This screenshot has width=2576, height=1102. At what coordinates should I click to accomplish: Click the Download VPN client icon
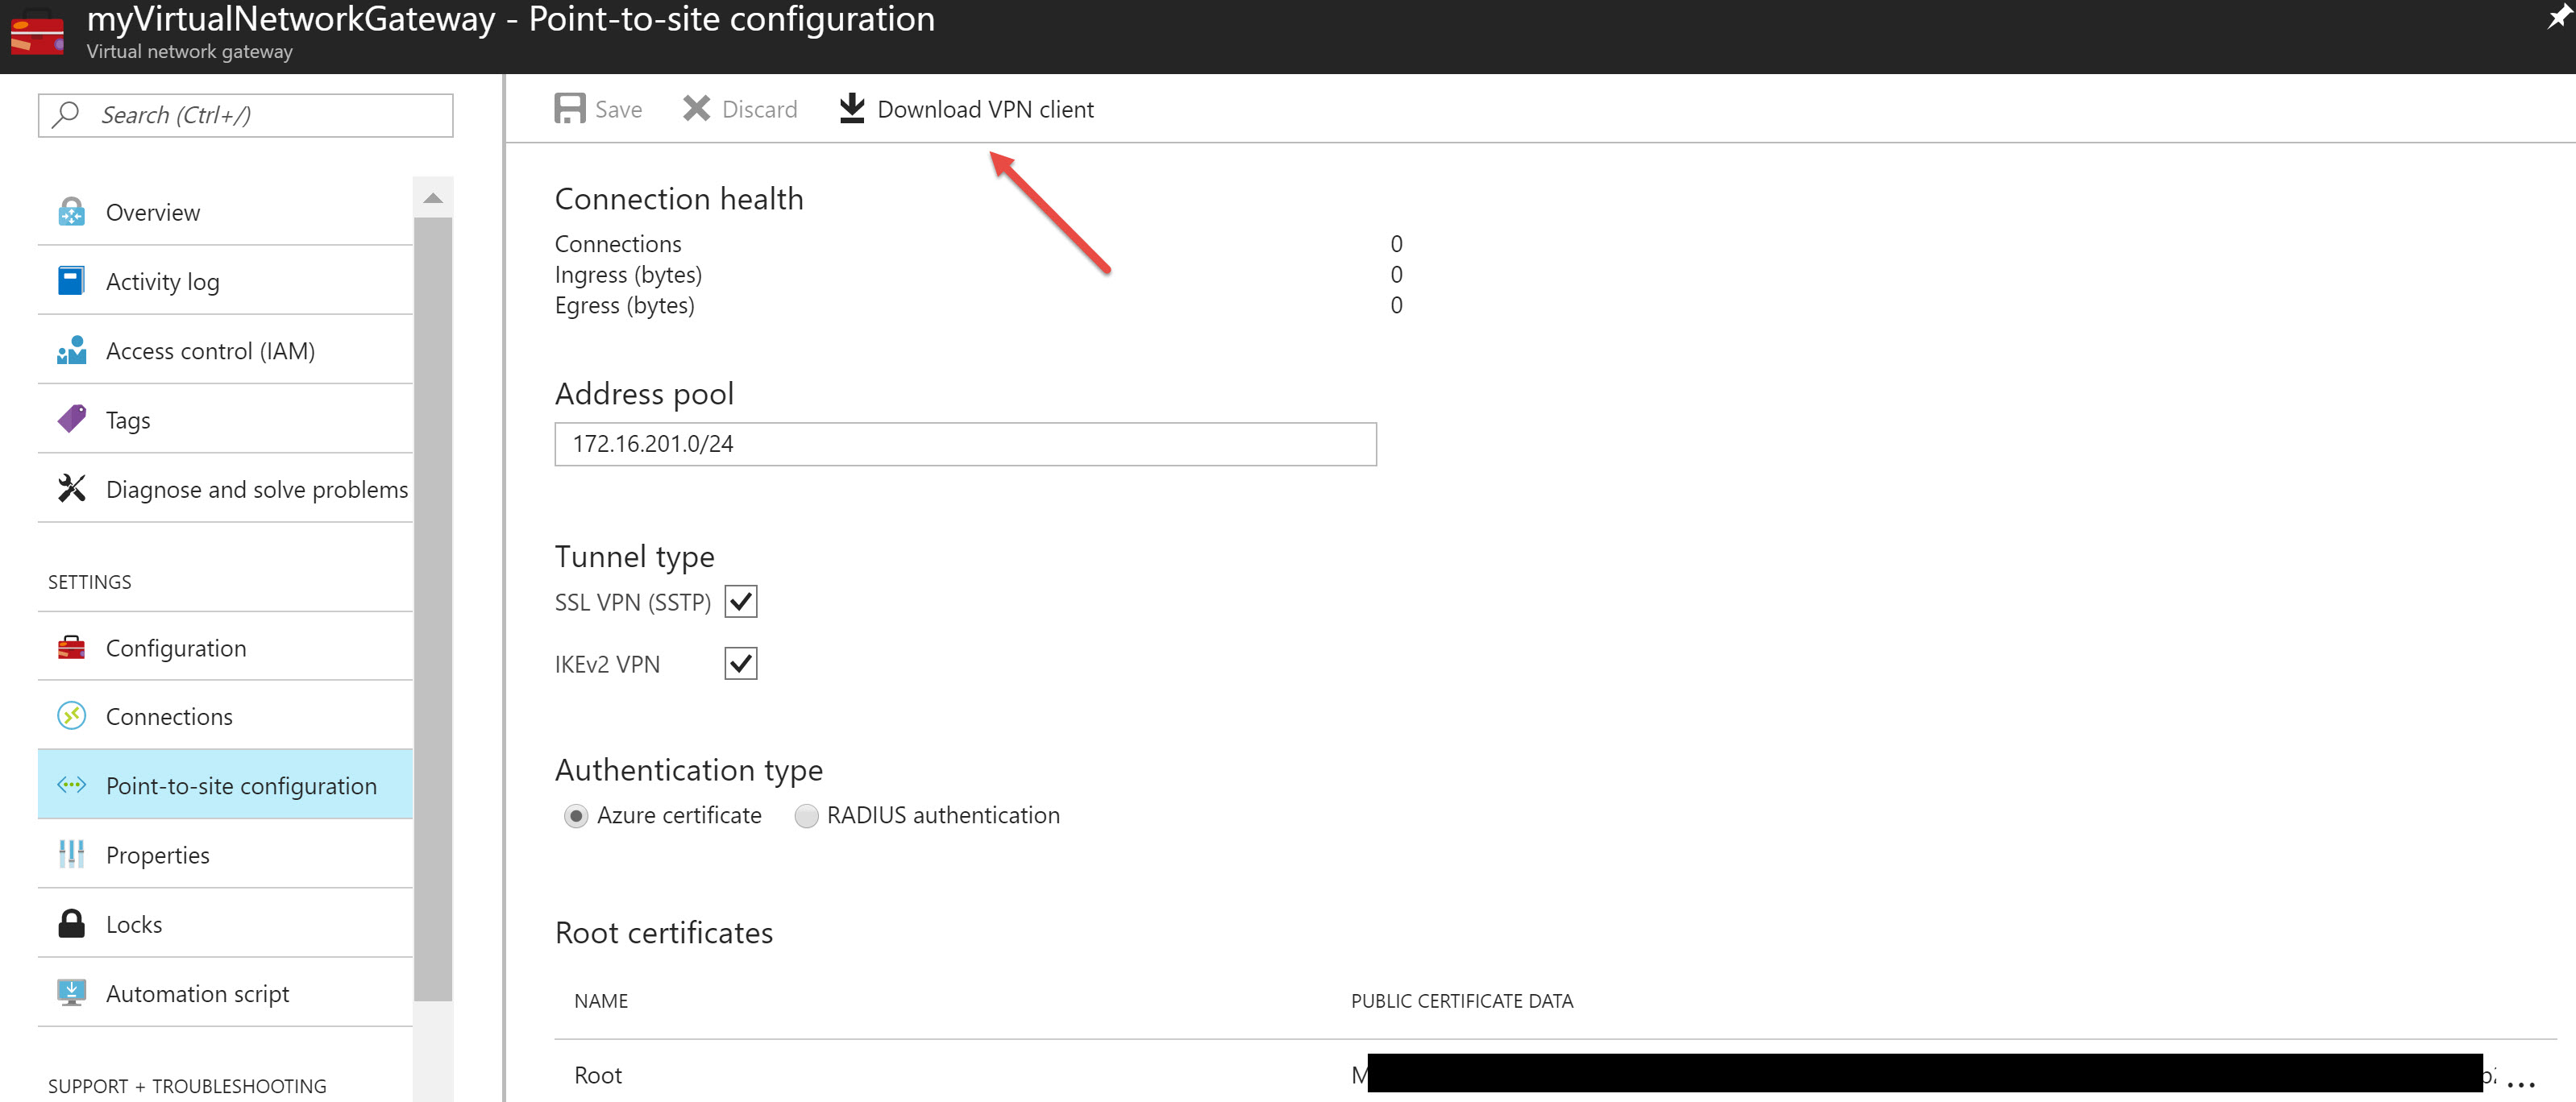[851, 108]
